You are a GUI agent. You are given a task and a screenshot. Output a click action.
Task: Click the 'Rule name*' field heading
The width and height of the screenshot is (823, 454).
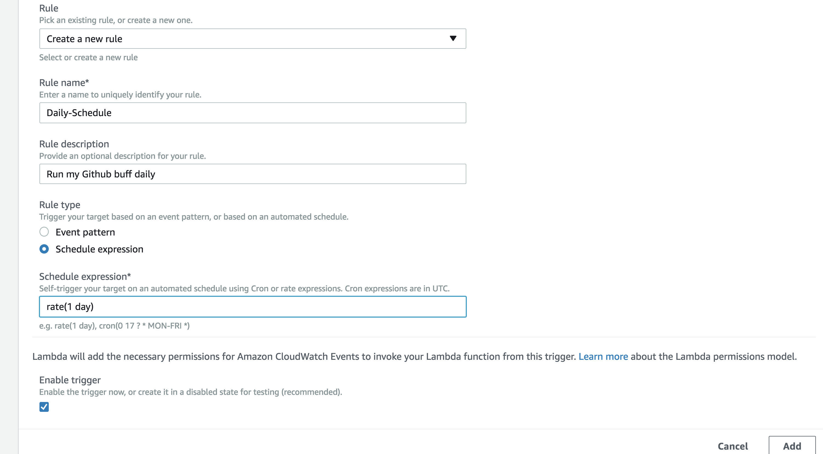(x=64, y=83)
